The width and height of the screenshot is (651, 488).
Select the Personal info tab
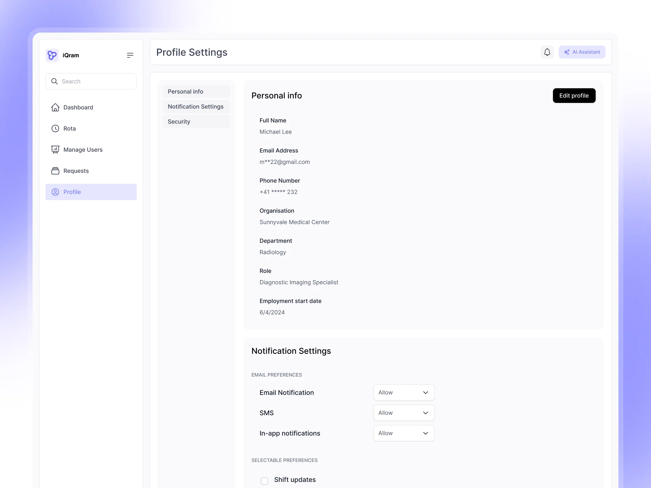click(x=196, y=91)
